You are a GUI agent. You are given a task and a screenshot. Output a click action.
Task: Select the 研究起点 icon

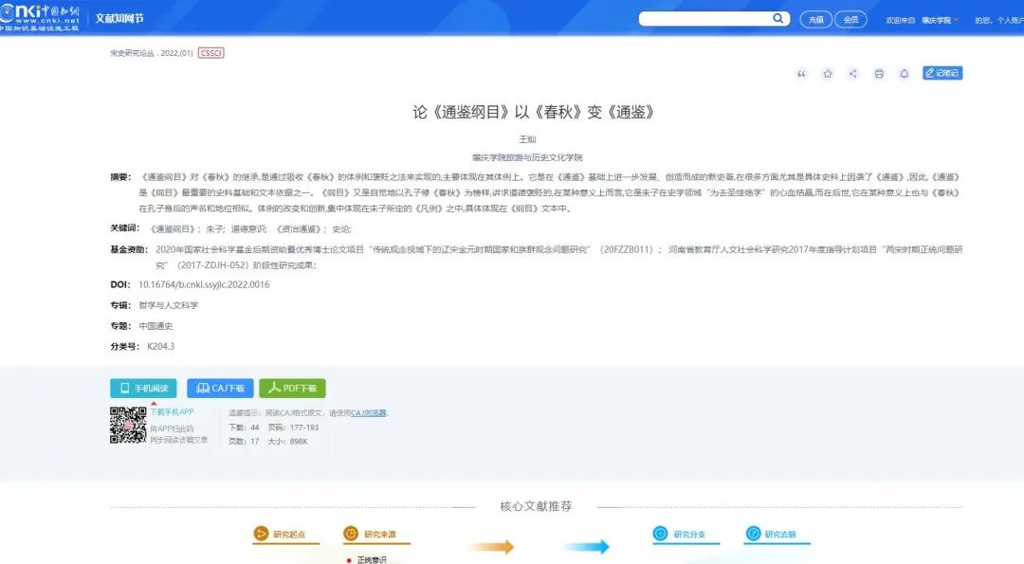coord(262,534)
